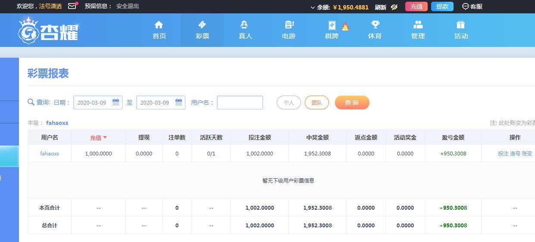Open the 体育 sports menu

point(375,30)
